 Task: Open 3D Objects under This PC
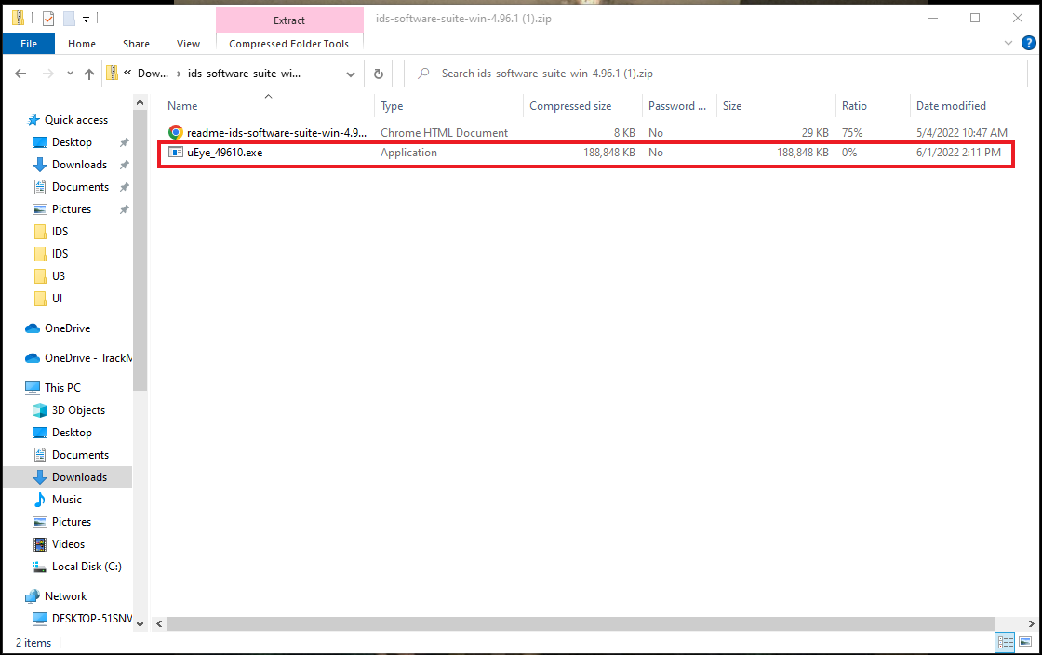point(78,410)
